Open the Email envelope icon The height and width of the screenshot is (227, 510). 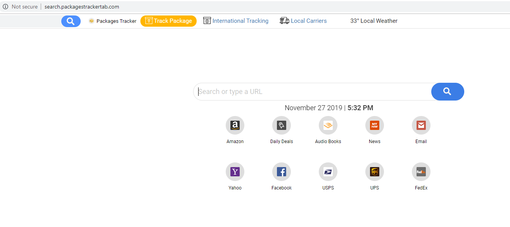421,125
